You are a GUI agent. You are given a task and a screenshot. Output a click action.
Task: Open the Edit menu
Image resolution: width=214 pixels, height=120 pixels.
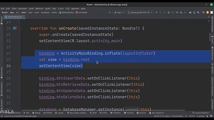8,9
